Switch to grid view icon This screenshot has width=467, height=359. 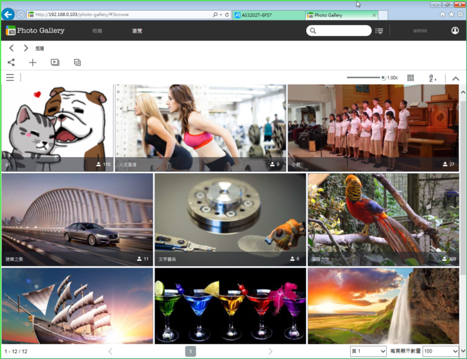tap(411, 78)
